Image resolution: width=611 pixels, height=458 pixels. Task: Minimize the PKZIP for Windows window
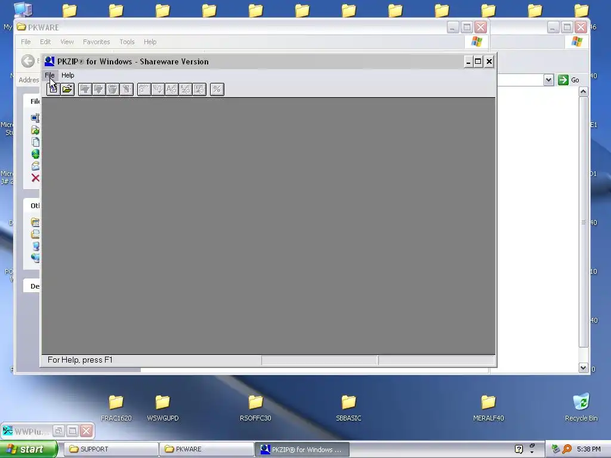[x=468, y=61]
